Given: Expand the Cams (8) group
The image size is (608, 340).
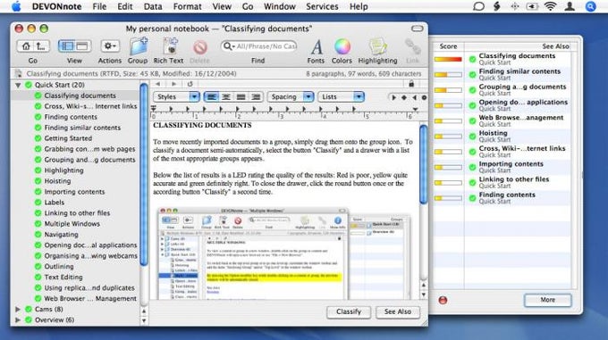Looking at the screenshot, I should pos(18,309).
